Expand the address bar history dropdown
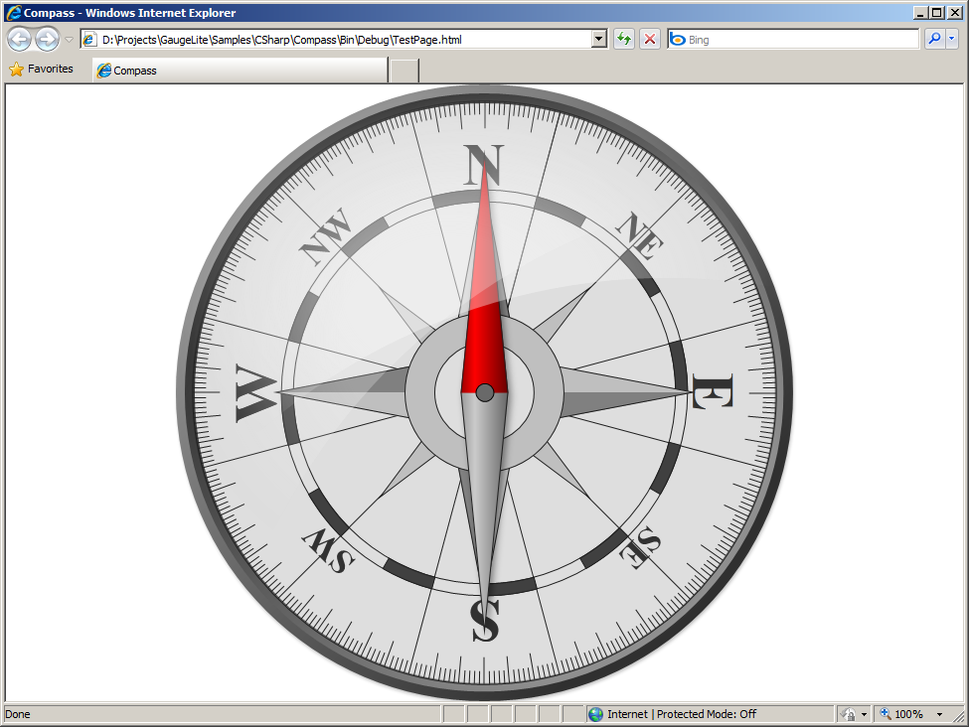 598,39
